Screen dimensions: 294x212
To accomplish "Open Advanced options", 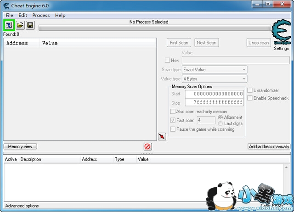I will tap(22, 206).
